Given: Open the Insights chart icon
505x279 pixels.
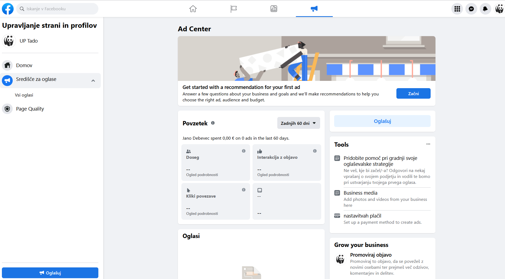Looking at the screenshot, I should (x=274, y=9).
